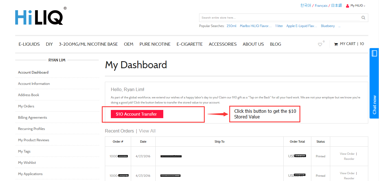This screenshot has height=181, width=379.
Task: Open the DIY menu
Action: tap(49, 44)
